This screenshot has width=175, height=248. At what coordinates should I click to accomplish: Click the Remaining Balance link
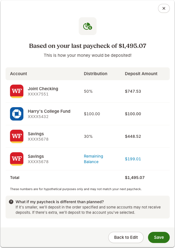(93, 159)
